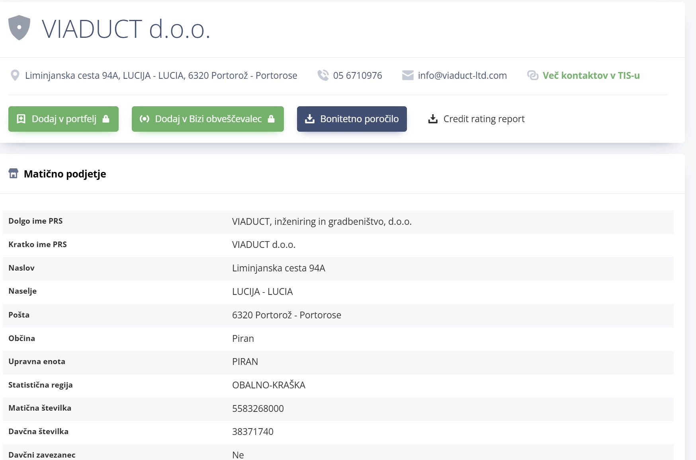The image size is (696, 460).
Task: Click the Matična številka value 5583268000
Action: click(258, 409)
